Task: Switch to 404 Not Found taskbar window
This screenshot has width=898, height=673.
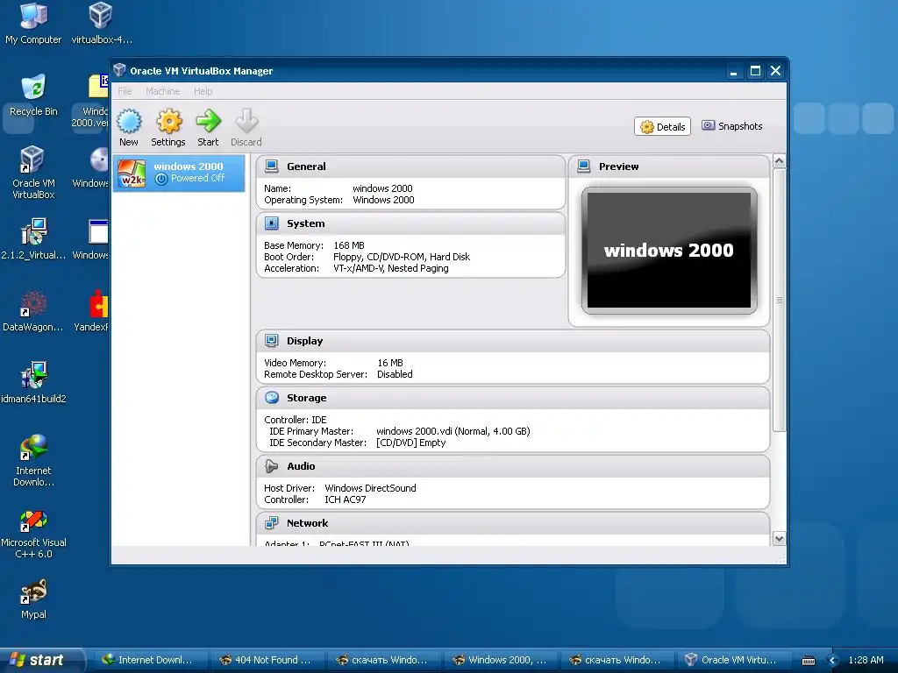Action: [267, 660]
